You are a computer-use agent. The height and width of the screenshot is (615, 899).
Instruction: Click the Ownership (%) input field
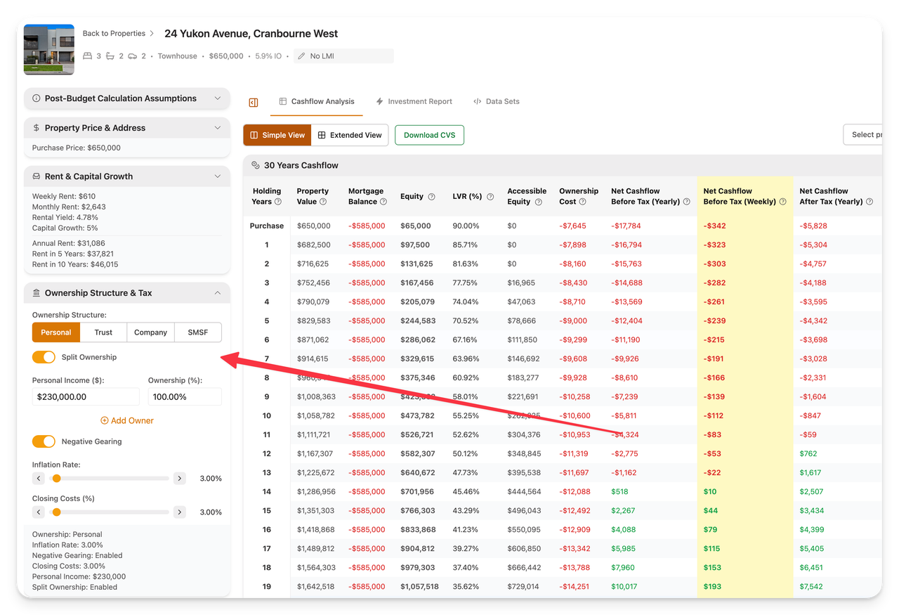[x=185, y=396]
